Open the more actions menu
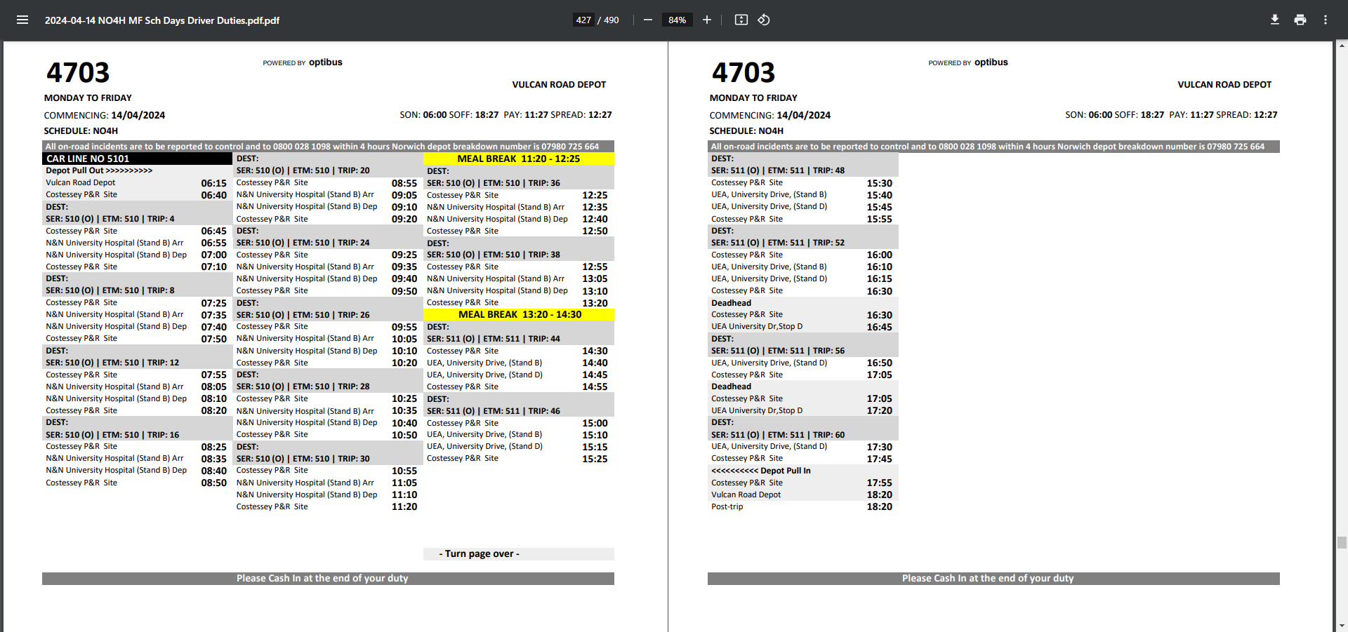Image resolution: width=1348 pixels, height=632 pixels. point(1326,20)
